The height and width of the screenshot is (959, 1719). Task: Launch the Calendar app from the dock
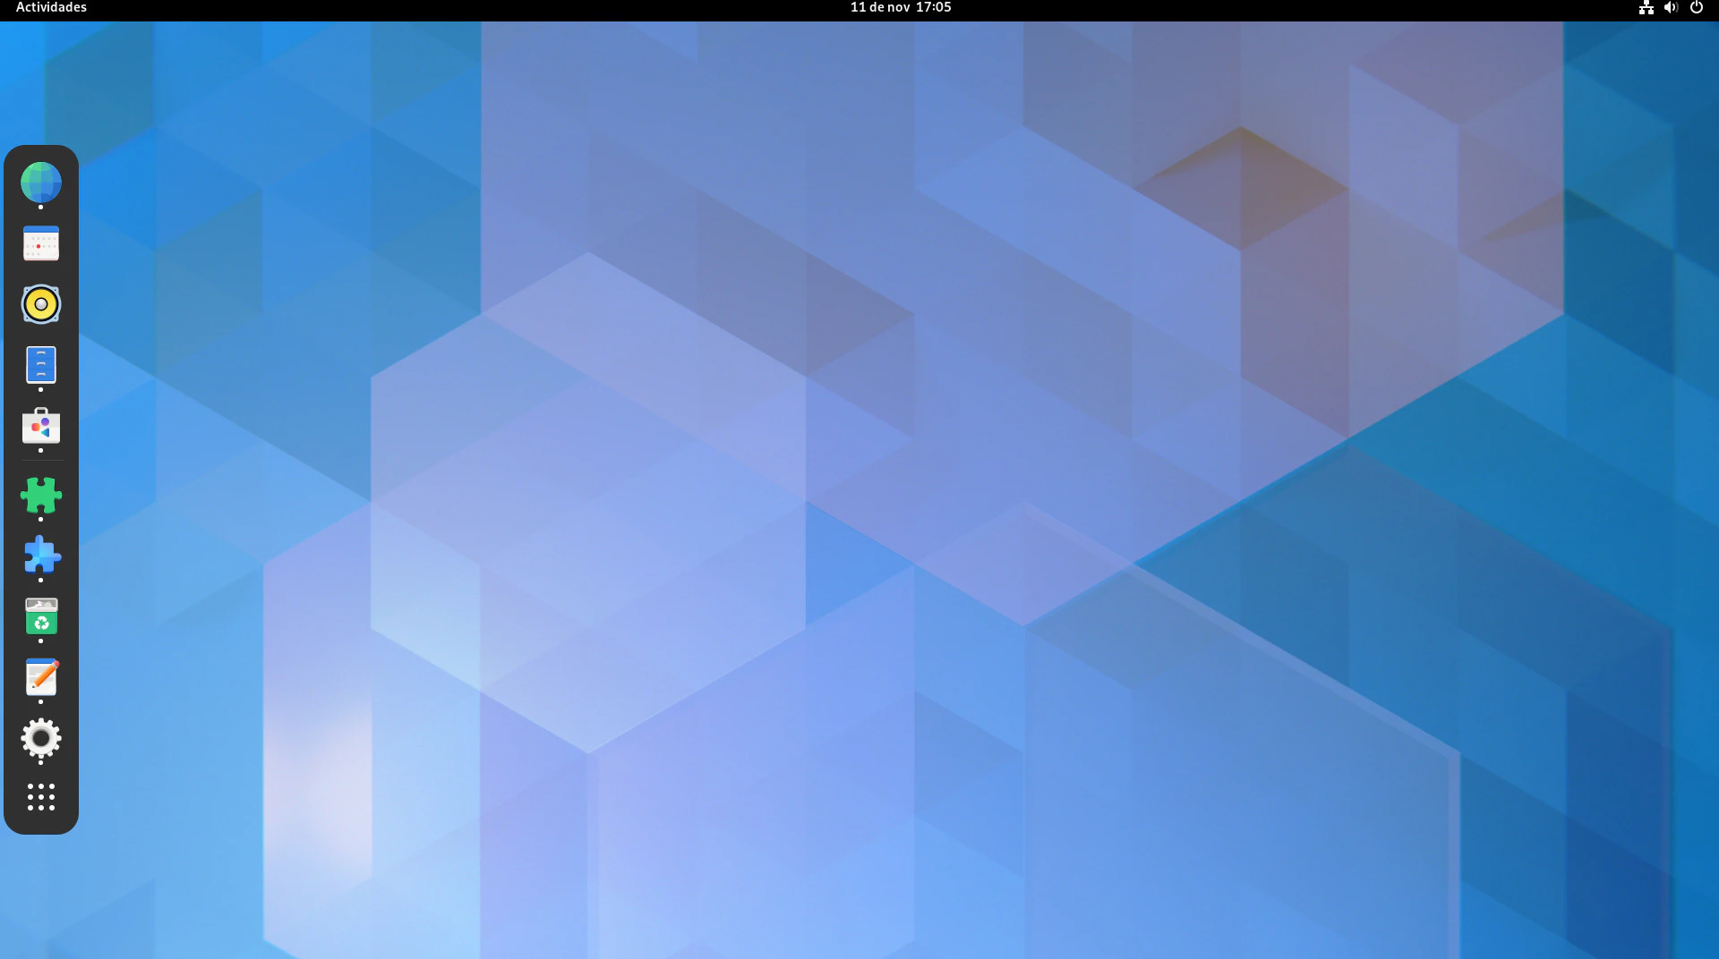pos(41,243)
